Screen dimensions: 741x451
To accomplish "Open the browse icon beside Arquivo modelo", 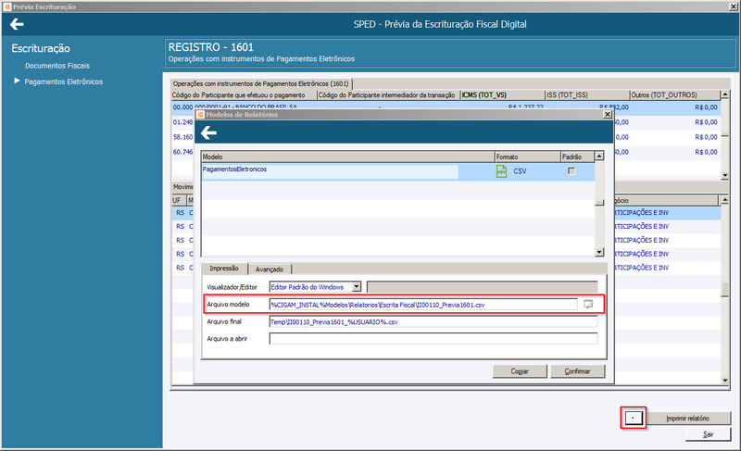I will click(588, 305).
